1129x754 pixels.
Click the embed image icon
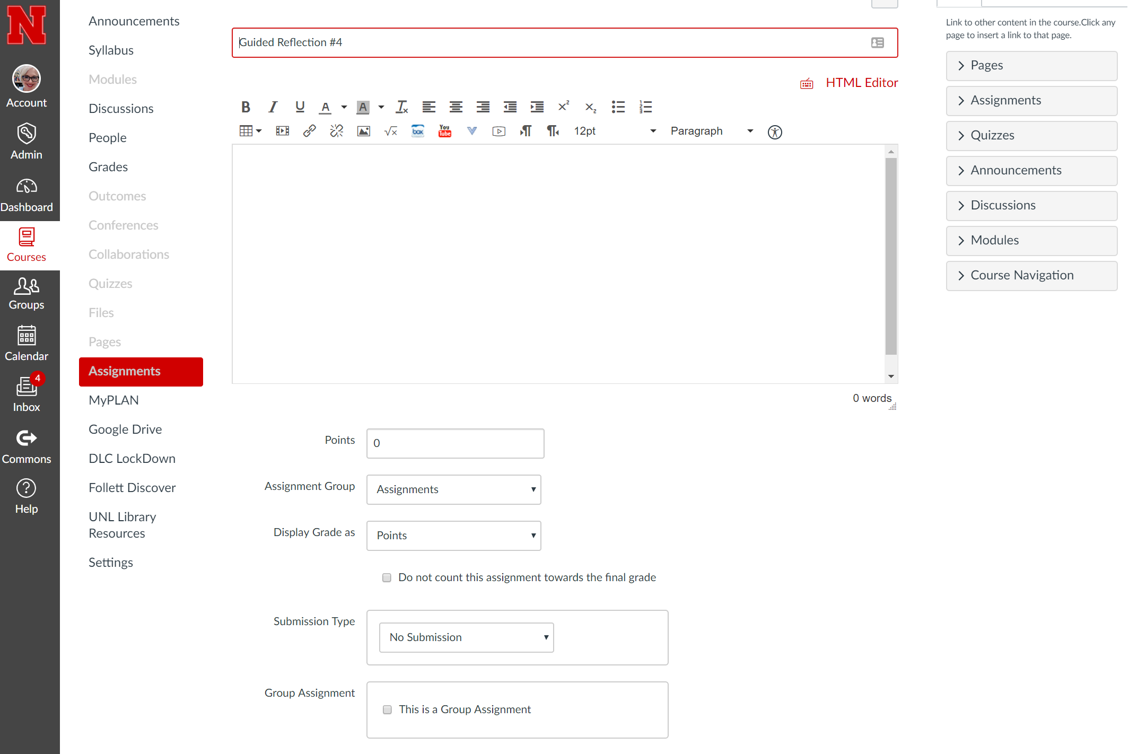point(363,131)
